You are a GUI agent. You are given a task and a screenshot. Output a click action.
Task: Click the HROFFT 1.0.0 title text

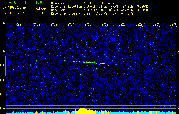22,2
